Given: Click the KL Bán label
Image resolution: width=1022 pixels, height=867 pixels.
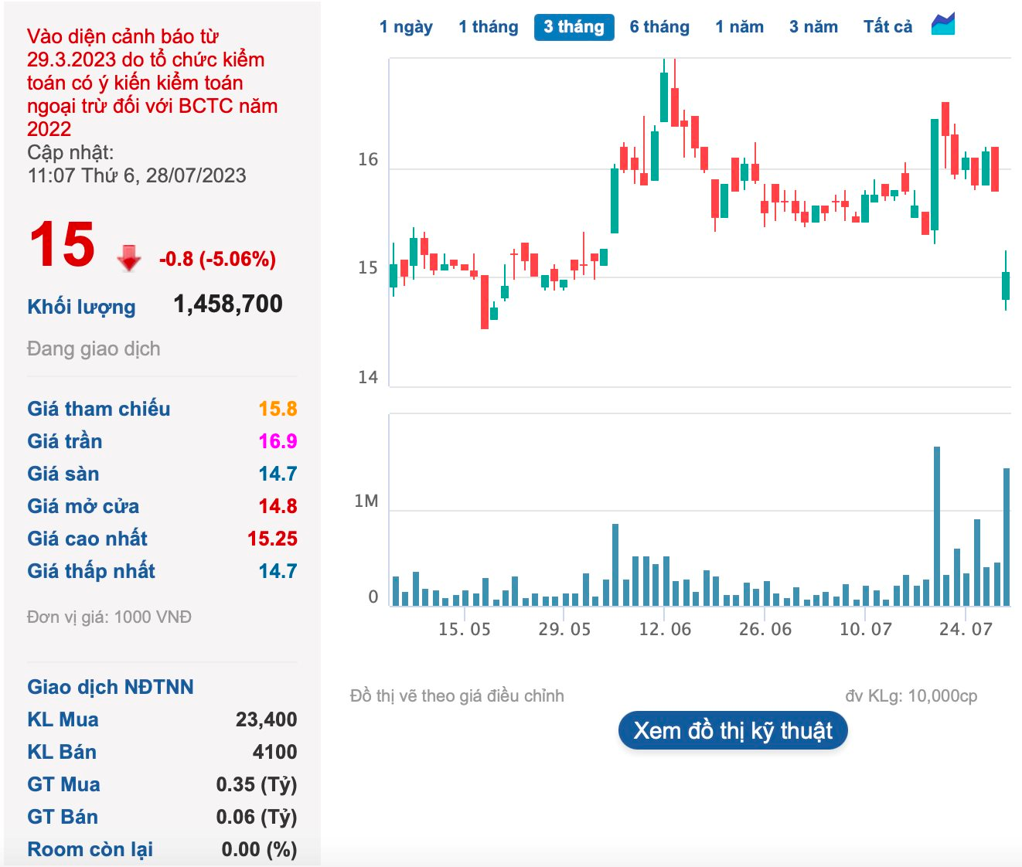Looking at the screenshot, I should (62, 752).
